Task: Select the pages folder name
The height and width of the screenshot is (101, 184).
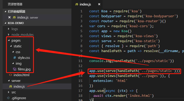Action: pyautogui.click(x=16, y=41)
